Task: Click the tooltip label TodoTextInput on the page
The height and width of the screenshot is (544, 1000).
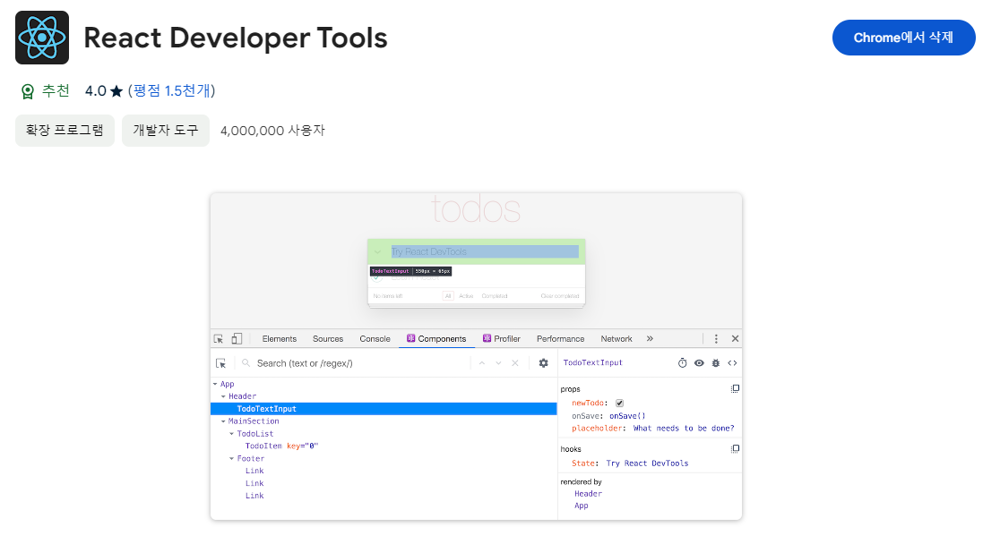Action: coord(391,271)
